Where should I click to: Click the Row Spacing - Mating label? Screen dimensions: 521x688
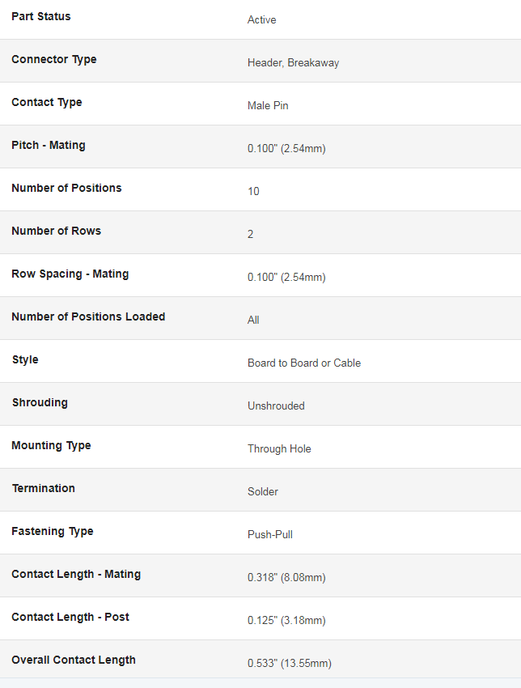click(x=70, y=274)
